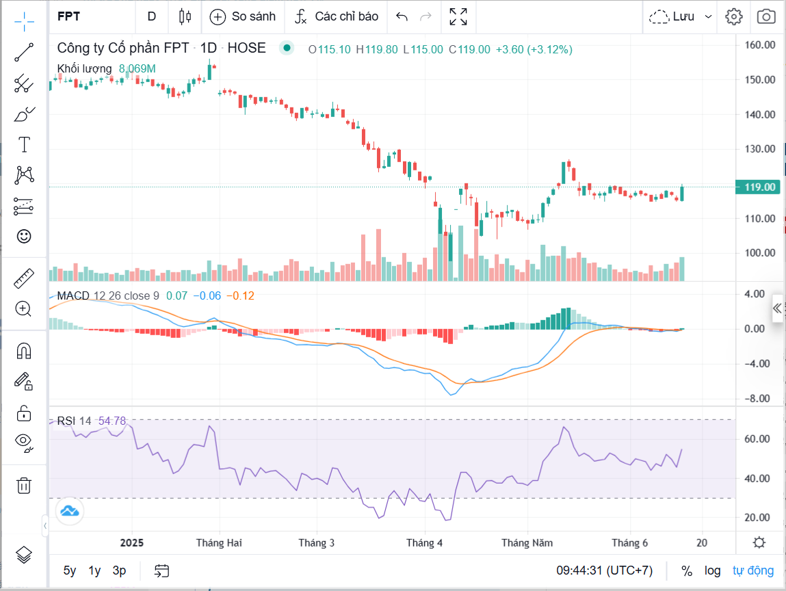Open the candlestick chart style menu
The height and width of the screenshot is (591, 786).
coord(185,16)
